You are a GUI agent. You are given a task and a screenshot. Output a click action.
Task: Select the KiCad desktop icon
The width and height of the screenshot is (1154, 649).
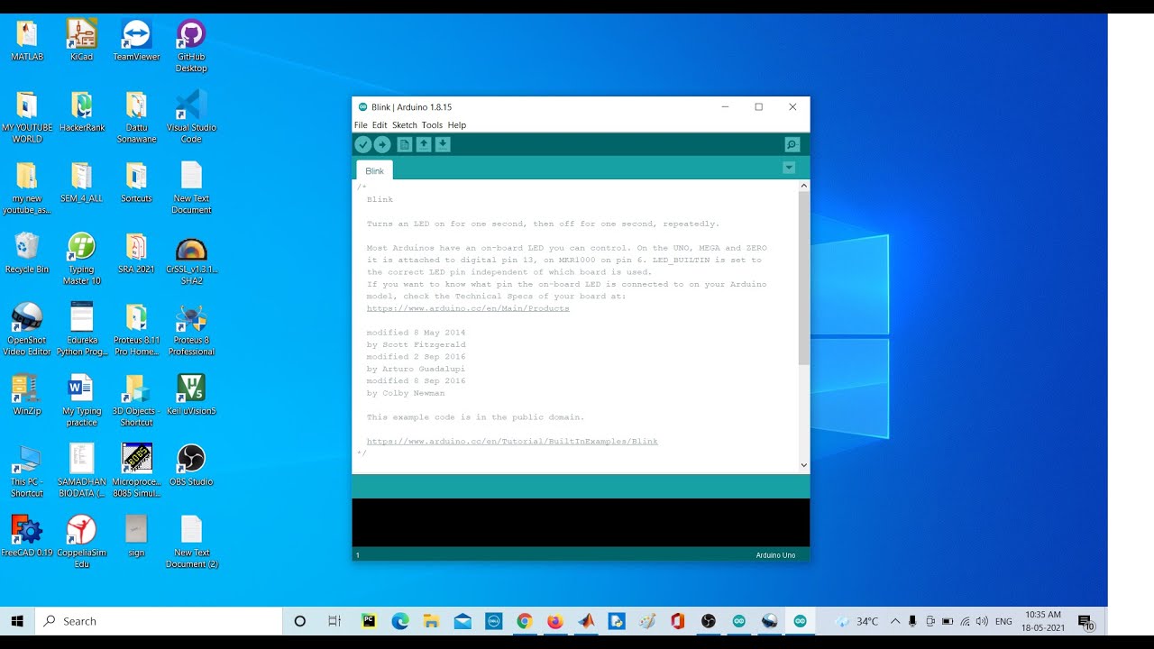coord(82,41)
